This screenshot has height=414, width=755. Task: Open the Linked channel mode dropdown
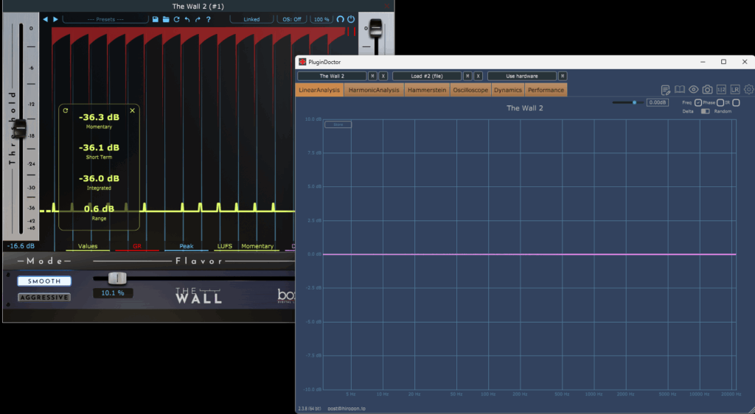[x=252, y=19]
